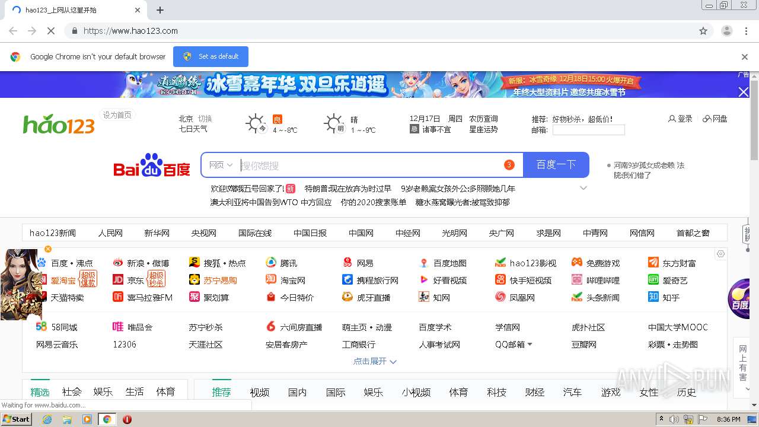
Task: Open the QQ邮箱 dropdown arrow
Action: [x=530, y=344]
